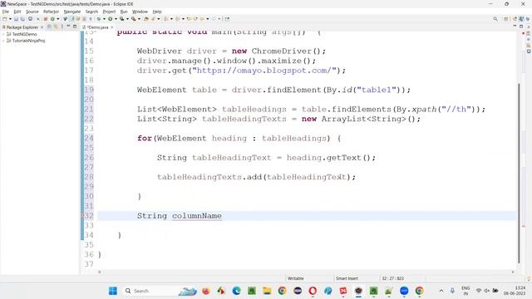Viewport: 532px width, 299px height.
Task: Open the Run menu
Action: click(x=124, y=12)
